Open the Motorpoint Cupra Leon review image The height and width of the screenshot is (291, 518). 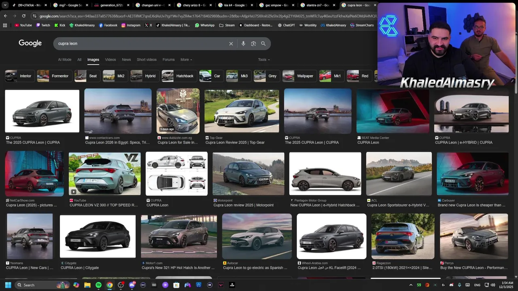click(x=248, y=174)
